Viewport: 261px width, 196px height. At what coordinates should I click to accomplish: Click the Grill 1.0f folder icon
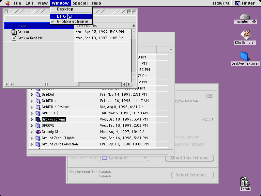coord(38,113)
